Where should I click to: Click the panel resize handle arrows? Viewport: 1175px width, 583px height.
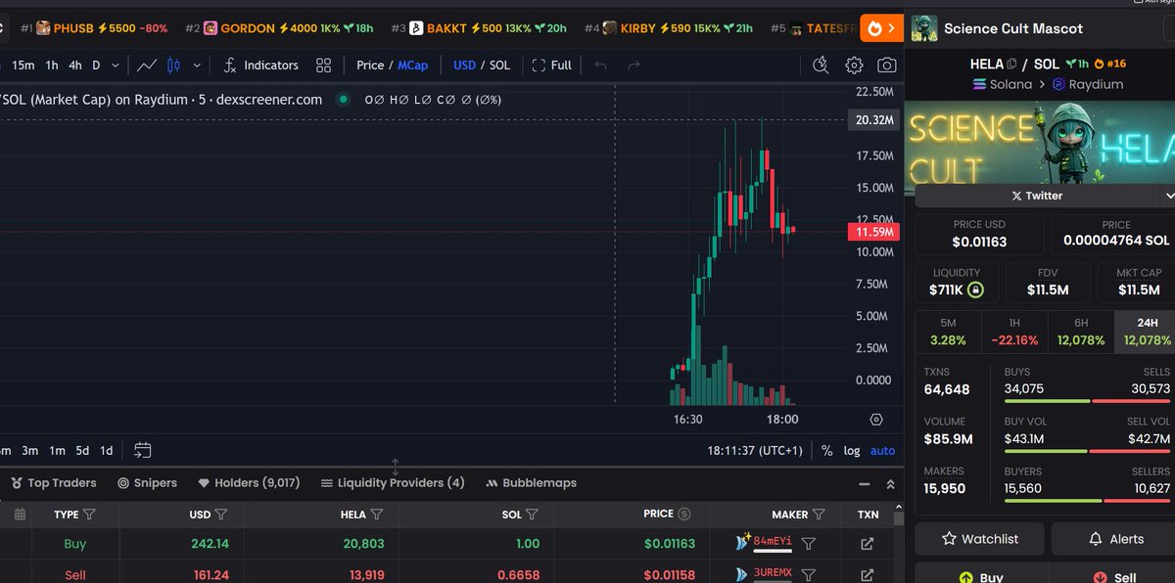click(396, 467)
